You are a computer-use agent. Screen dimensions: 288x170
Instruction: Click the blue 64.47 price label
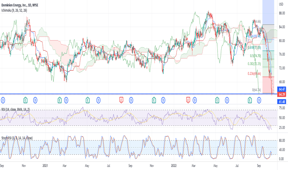(282, 89)
